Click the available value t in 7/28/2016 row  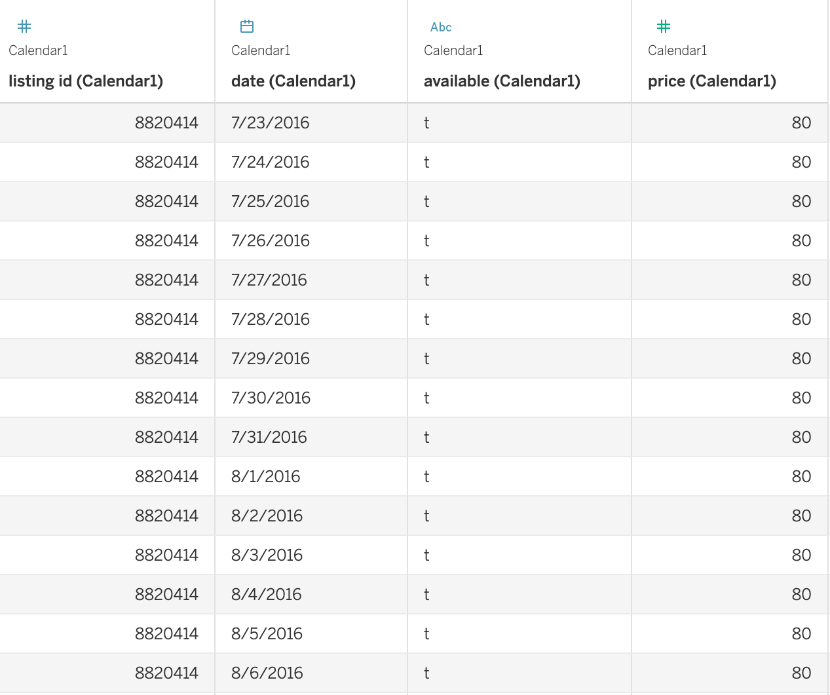(x=426, y=319)
